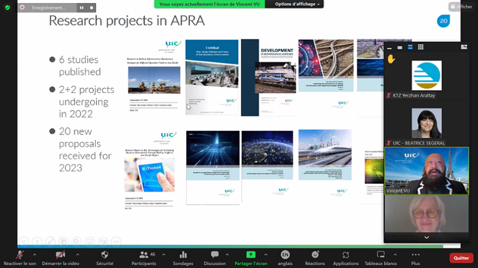Image resolution: width=478 pixels, height=268 pixels.
Task: Pause the recording
Action: [82, 8]
